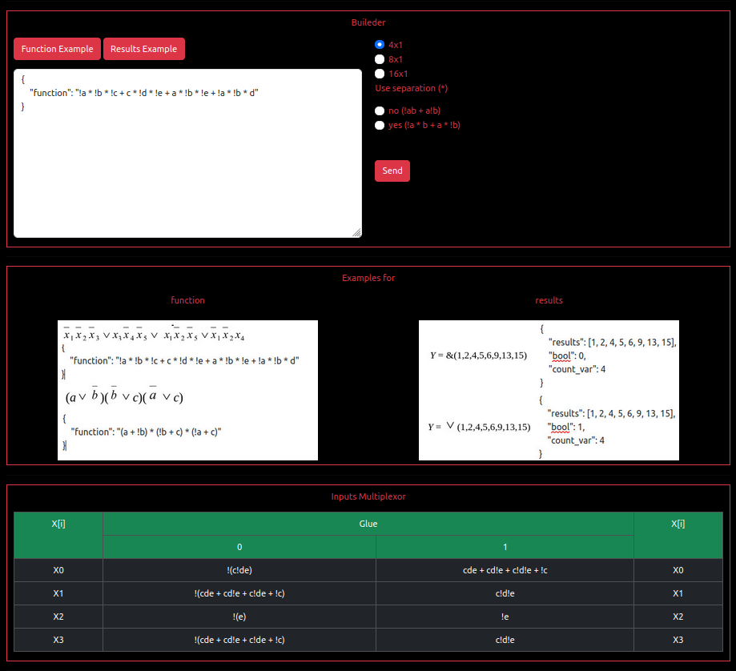The image size is (736, 671).
Task: Select 'no (!ab + a!b)' separation option
Action: (x=380, y=110)
